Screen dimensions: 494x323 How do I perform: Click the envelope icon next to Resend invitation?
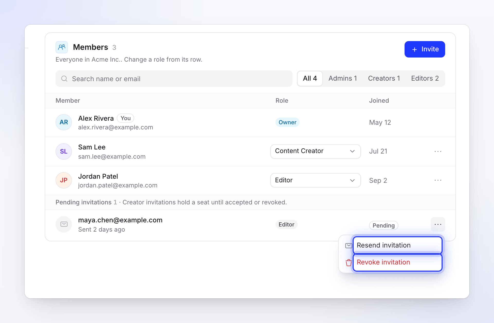349,246
